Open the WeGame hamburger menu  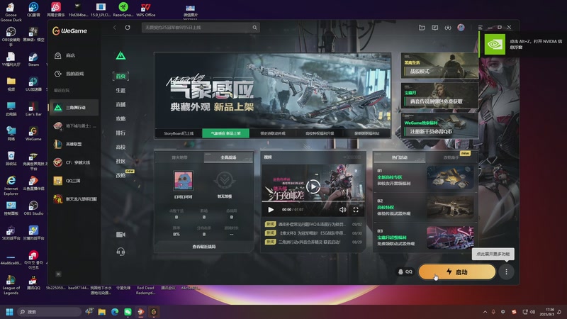tap(481, 28)
